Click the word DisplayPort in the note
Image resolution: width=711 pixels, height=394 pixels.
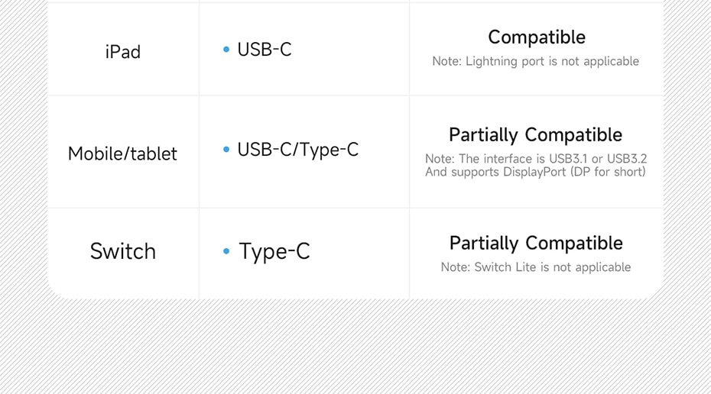[x=534, y=172]
